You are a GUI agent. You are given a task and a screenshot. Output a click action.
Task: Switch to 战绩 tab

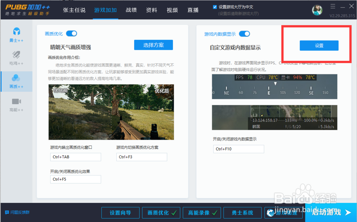click(x=131, y=10)
